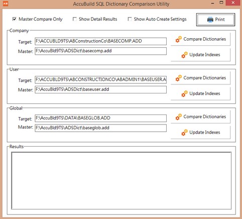Focus the Company Target path field
This screenshot has height=219, width=242.
coord(101,41)
